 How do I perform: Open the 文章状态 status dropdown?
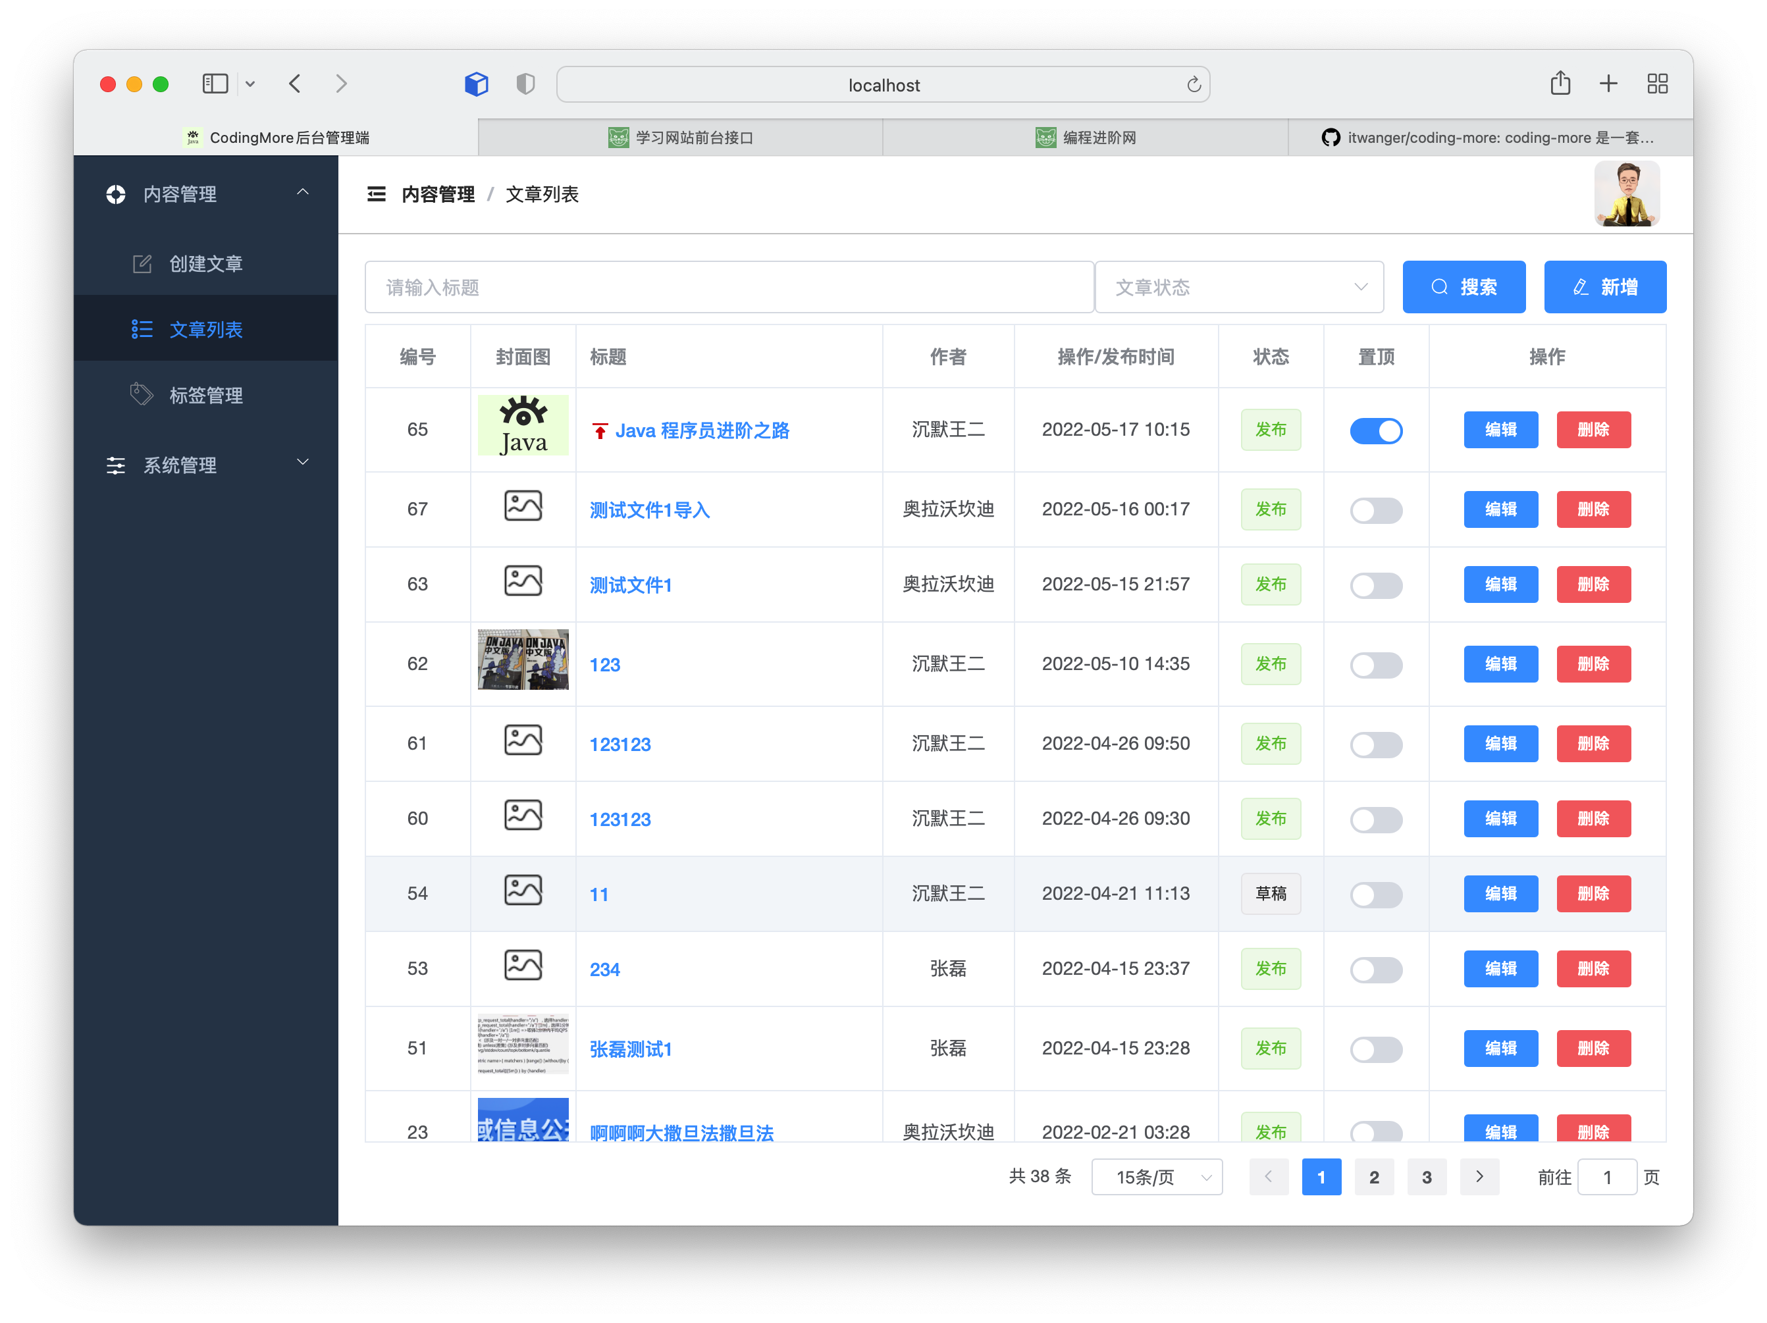tap(1238, 288)
